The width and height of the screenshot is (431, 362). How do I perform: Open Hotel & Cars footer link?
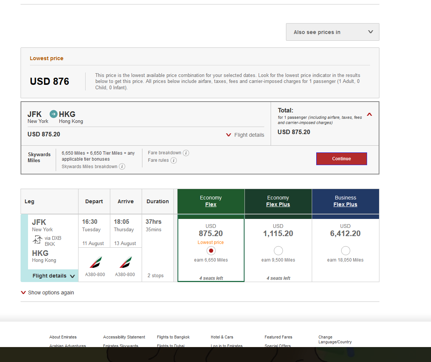pyautogui.click(x=222, y=337)
